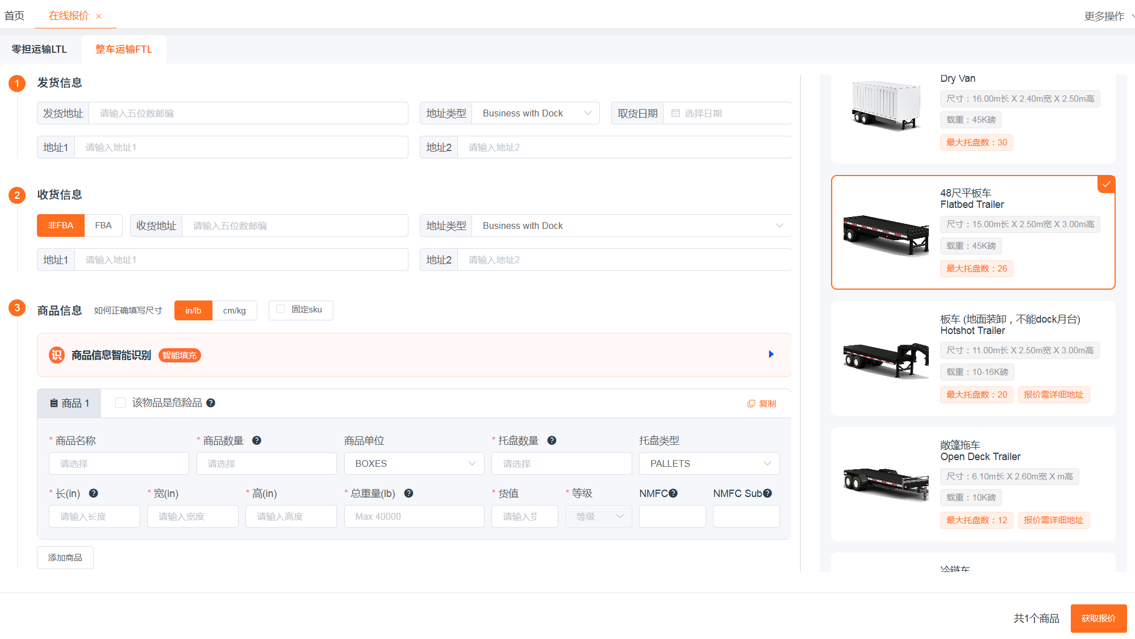This screenshot has width=1135, height=639.
Task: Select the Dry Van trailer image
Action: click(x=886, y=105)
